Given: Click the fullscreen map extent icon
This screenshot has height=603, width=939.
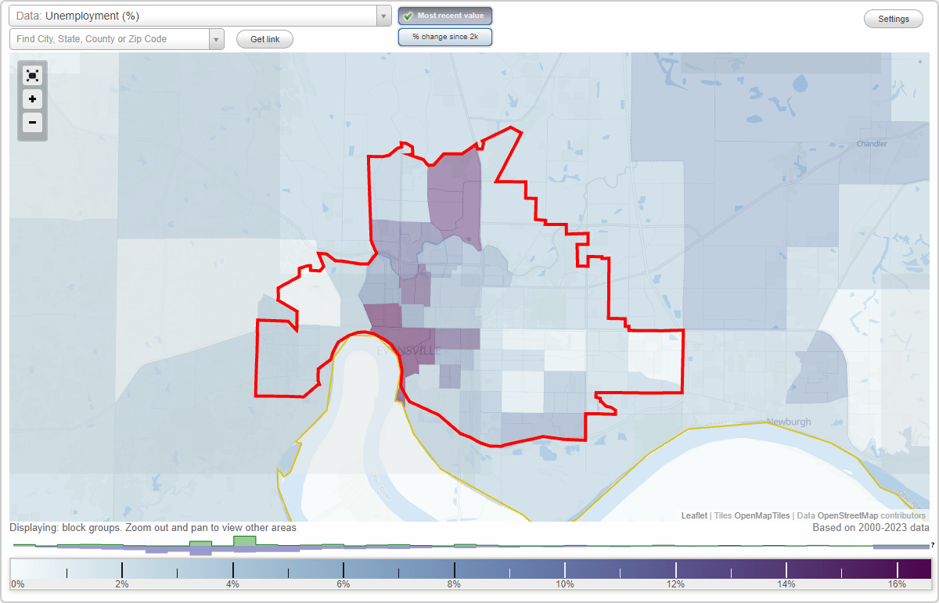Looking at the screenshot, I should click(32, 75).
